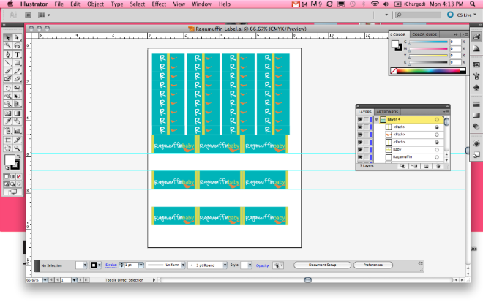Toggle lock box for the baby sublayer
The height and width of the screenshot is (302, 483).
pos(366,150)
